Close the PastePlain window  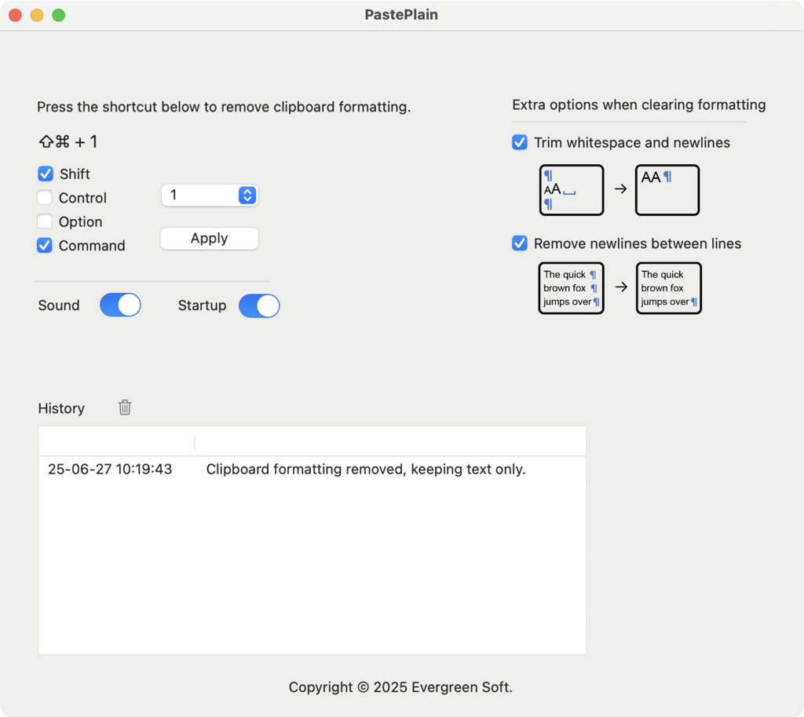point(15,15)
